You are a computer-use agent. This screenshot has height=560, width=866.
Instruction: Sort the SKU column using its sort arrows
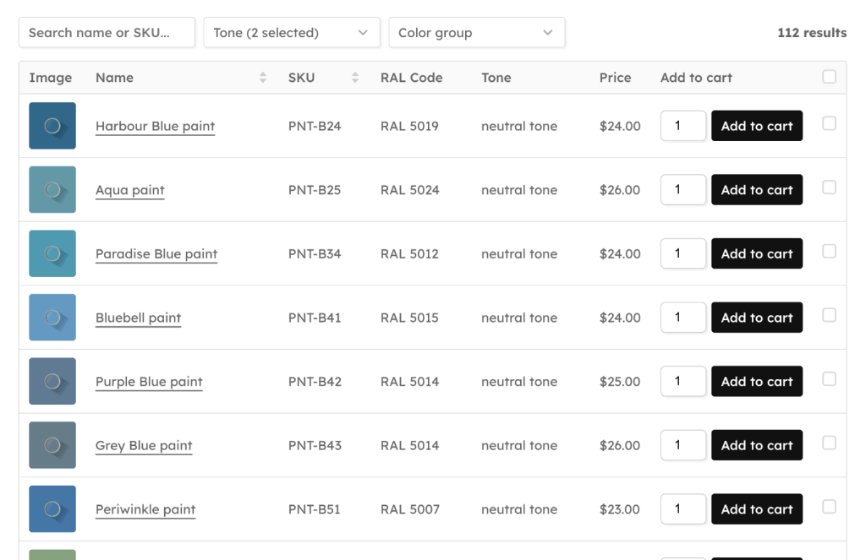point(354,77)
